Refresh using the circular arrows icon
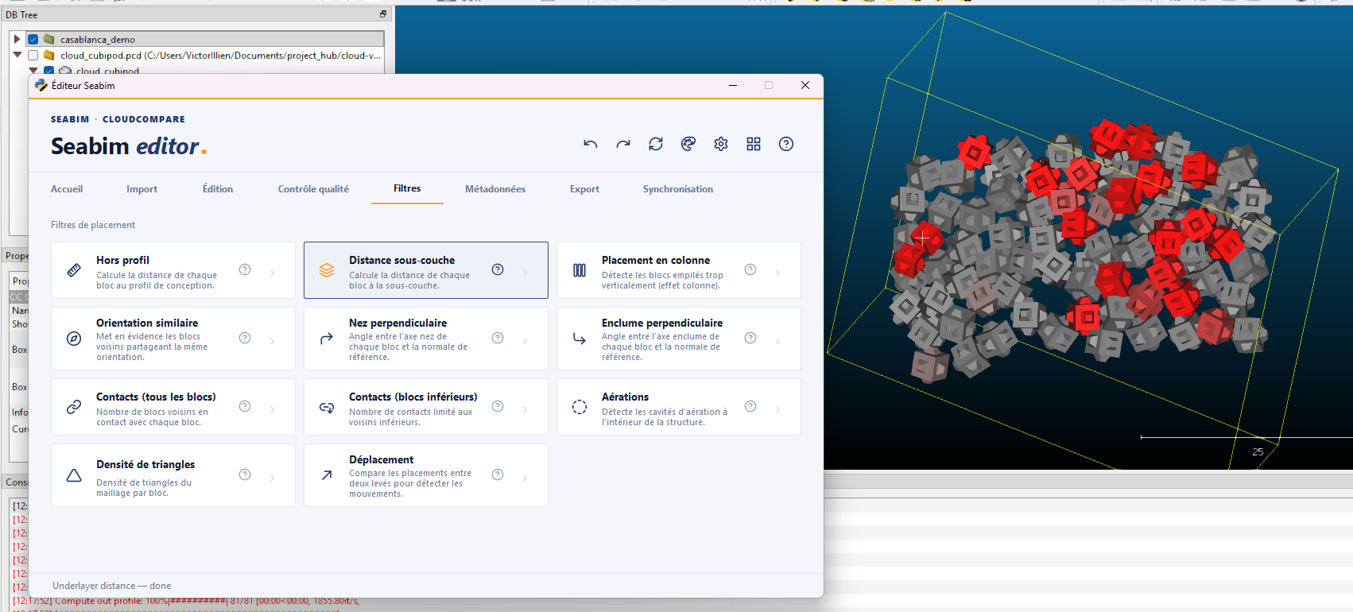Image resolution: width=1353 pixels, height=612 pixels. click(x=656, y=144)
